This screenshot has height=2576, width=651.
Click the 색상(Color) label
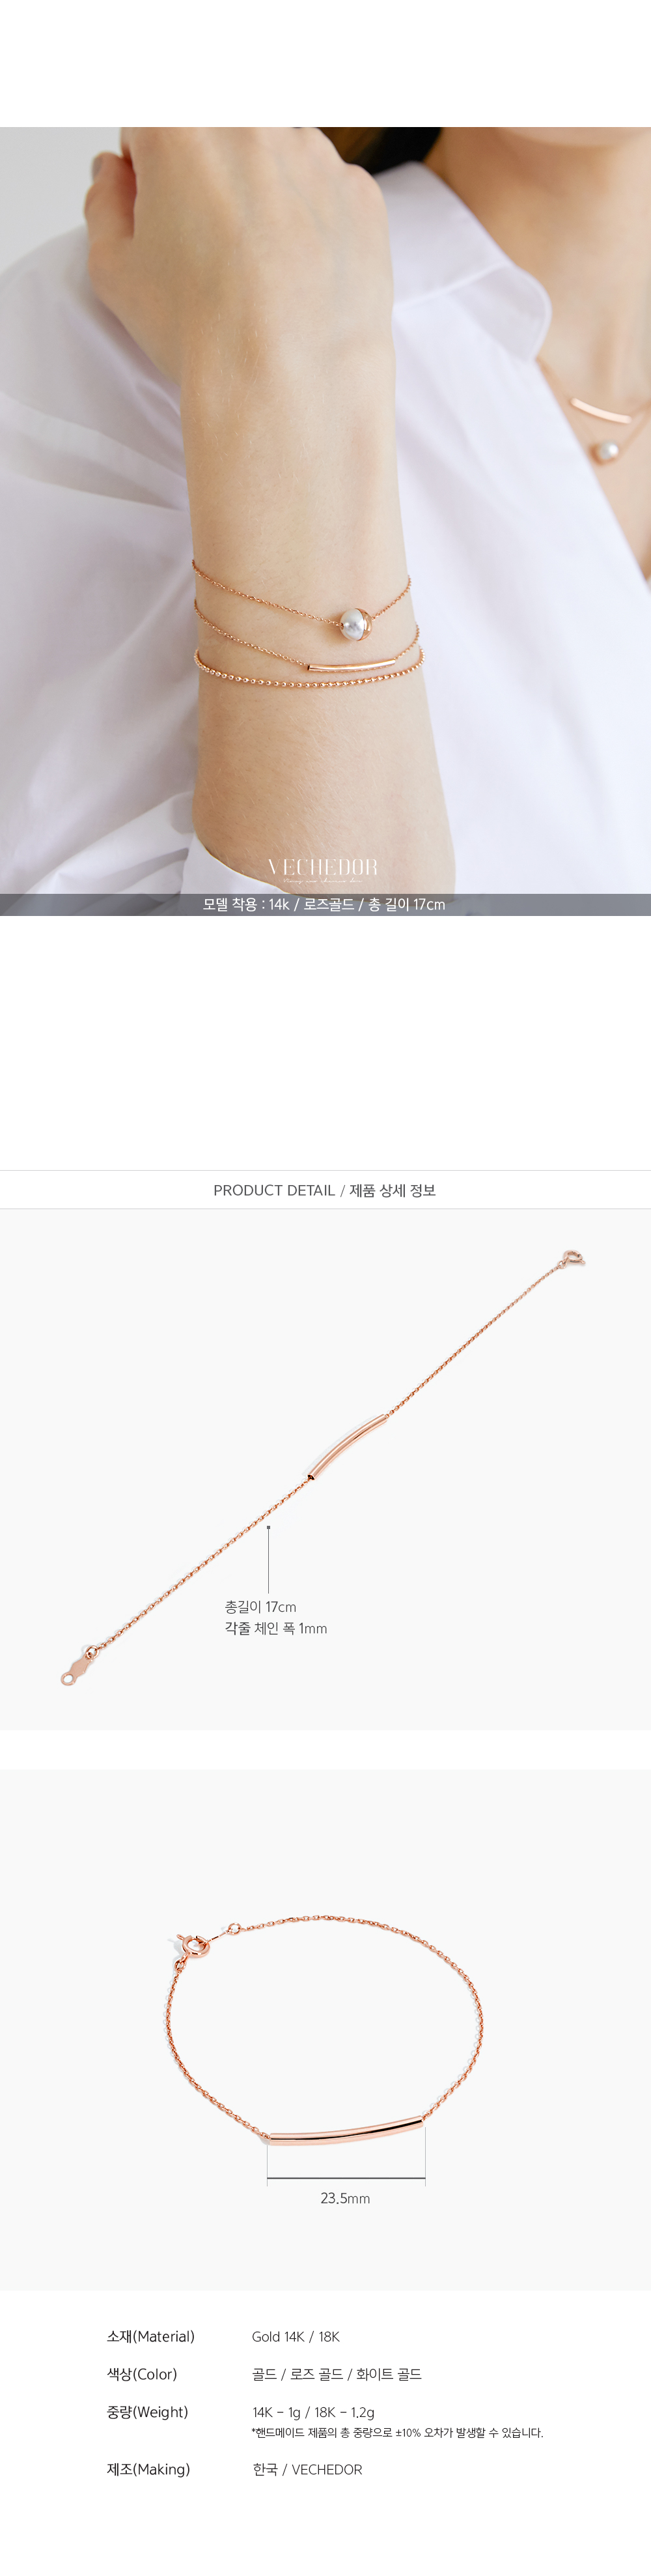142,2374
